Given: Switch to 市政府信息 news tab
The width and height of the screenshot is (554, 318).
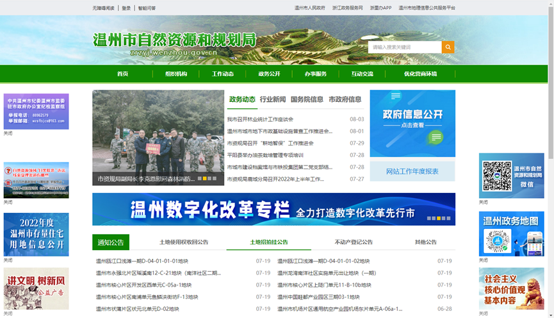Looking at the screenshot, I should [345, 99].
